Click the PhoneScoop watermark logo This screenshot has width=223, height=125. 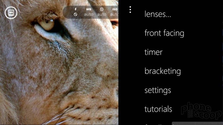(201, 111)
